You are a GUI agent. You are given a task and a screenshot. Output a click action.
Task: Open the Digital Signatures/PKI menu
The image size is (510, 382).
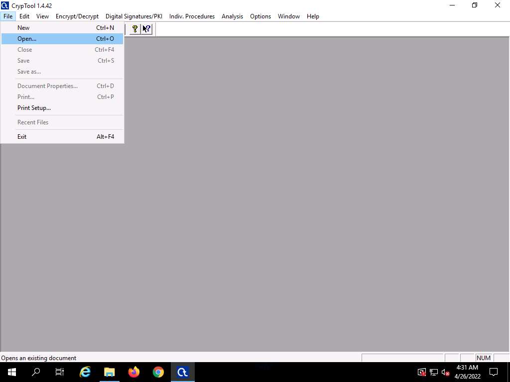click(x=134, y=16)
